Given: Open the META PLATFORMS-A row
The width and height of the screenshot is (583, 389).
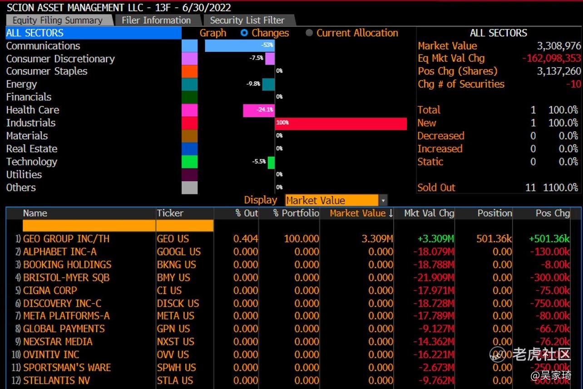Looking at the screenshot, I should 66,316.
